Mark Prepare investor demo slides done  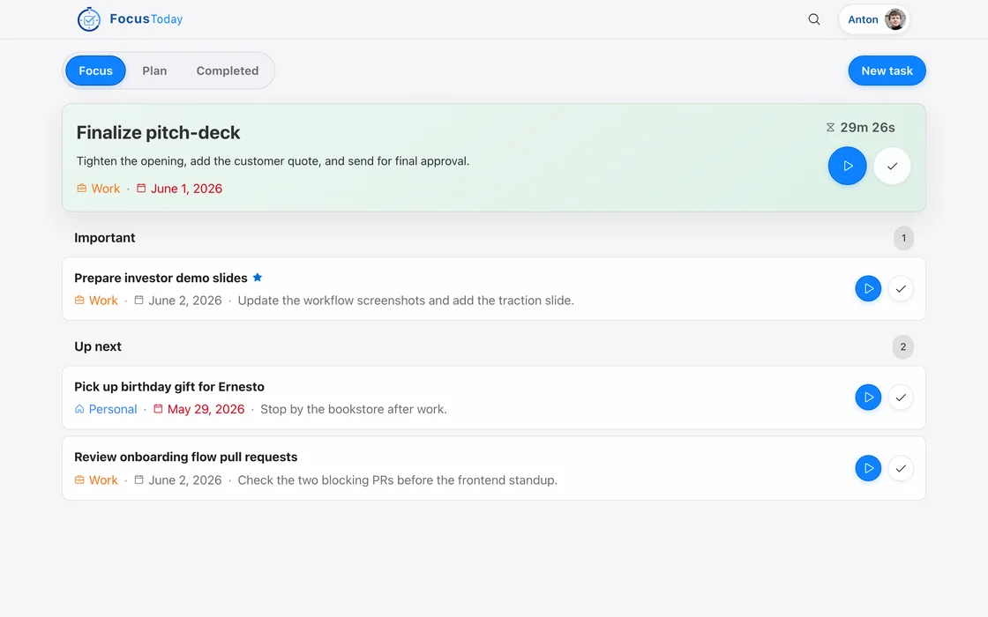pos(901,288)
